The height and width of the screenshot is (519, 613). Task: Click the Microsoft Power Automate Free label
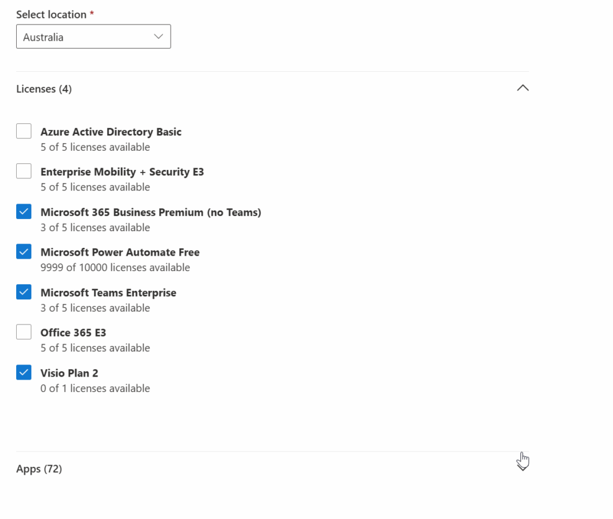point(120,253)
